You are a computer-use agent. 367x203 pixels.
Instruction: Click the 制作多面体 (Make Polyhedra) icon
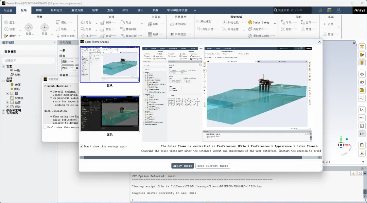point(58,36)
